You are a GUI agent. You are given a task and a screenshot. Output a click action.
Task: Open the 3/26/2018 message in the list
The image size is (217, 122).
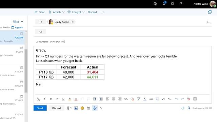click(12, 116)
